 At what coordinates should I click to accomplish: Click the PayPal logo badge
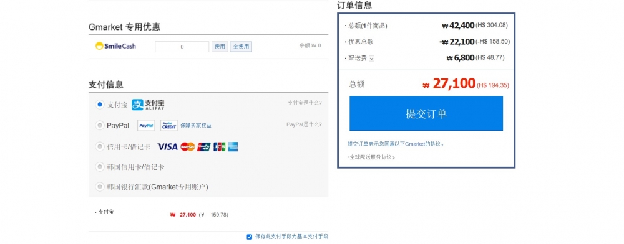click(146, 125)
